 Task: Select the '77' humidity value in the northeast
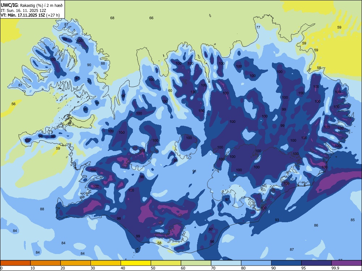click(258, 27)
